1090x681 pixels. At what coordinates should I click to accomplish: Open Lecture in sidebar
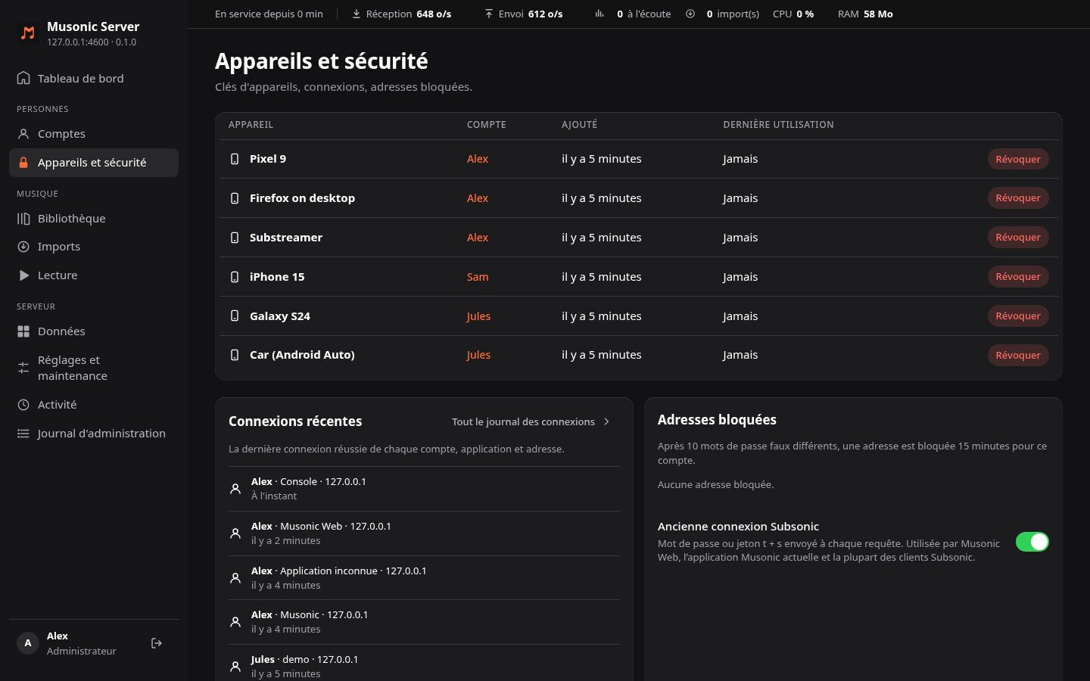tap(94, 275)
